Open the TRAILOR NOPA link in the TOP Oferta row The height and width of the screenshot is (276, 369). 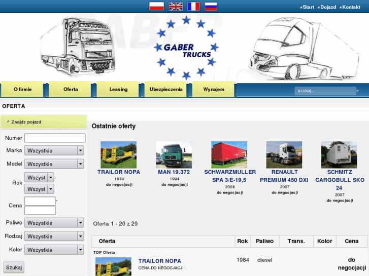click(160, 261)
